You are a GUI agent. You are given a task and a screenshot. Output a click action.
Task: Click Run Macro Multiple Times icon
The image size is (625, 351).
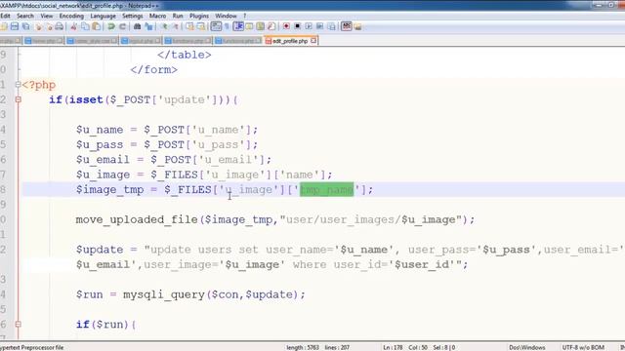(319, 26)
